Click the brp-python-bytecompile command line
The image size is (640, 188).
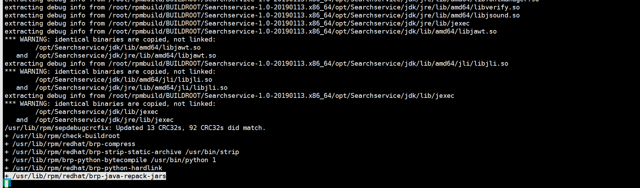(110, 160)
